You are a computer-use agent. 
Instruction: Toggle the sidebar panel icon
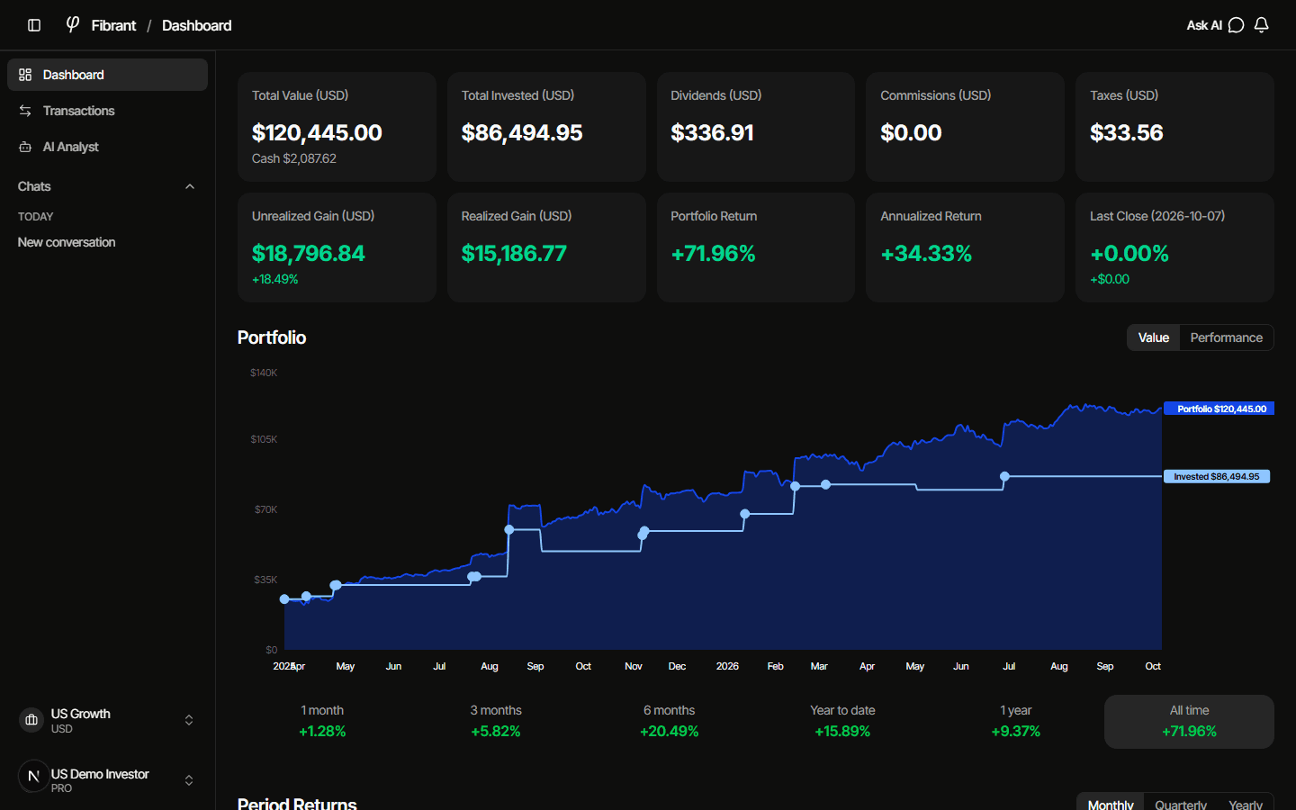(x=34, y=25)
